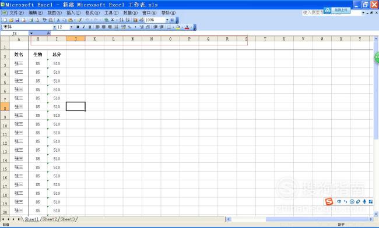Screen dimensions: 379x228
Task: Sort ascending with the A-Z icon
Action: pos(122,20)
